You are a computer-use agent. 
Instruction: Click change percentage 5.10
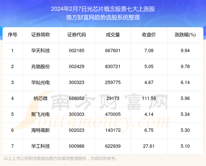click(185, 146)
